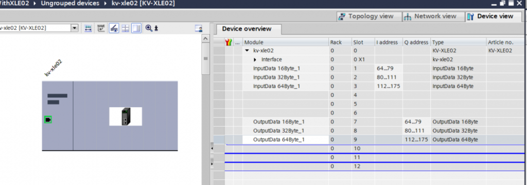The height and width of the screenshot is (185, 527).
Task: Click the colored diagnostics column header icon
Action: point(229,42)
